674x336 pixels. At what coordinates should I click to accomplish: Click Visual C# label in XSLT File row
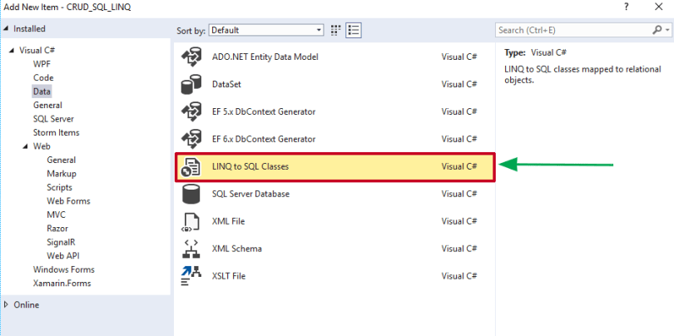point(459,277)
